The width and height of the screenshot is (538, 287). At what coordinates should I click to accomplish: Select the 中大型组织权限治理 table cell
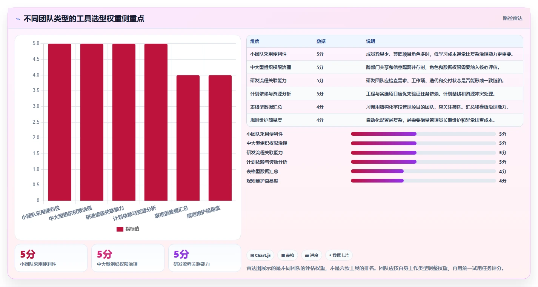point(271,67)
